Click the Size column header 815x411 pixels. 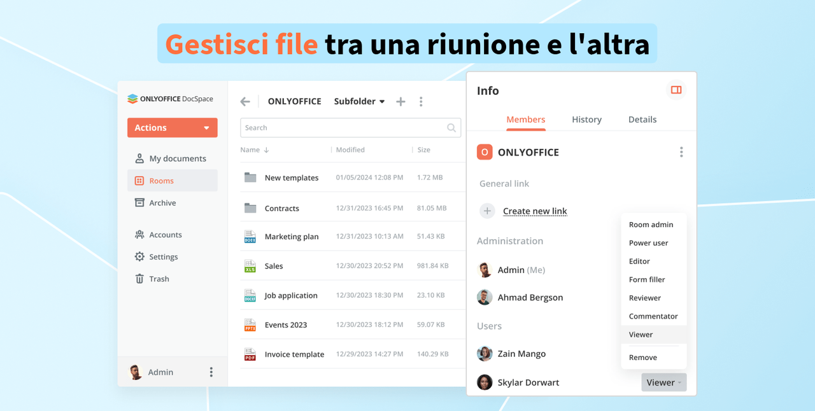click(424, 150)
